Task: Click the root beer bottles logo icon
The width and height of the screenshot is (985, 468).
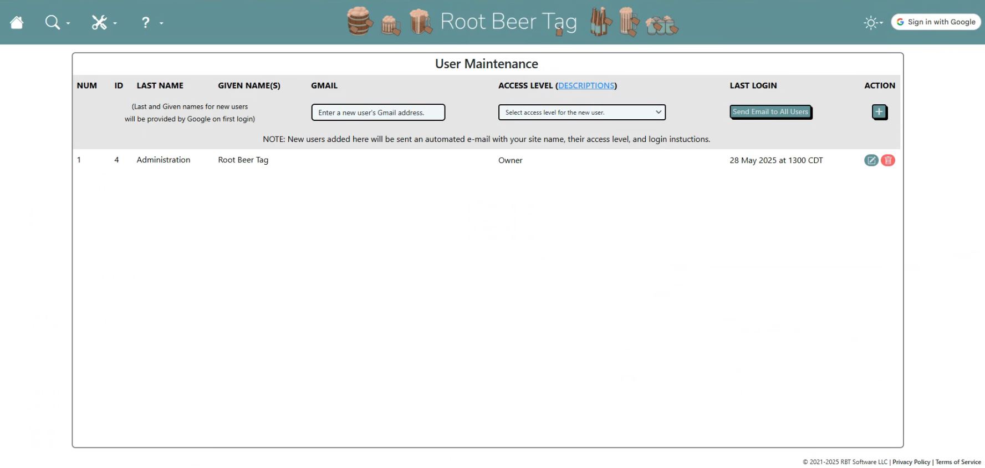Action: pyautogui.click(x=600, y=22)
